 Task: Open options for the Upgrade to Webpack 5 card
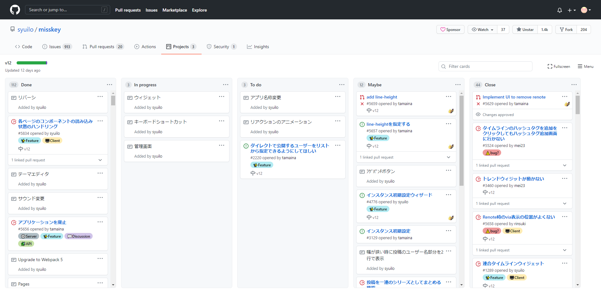tap(100, 259)
